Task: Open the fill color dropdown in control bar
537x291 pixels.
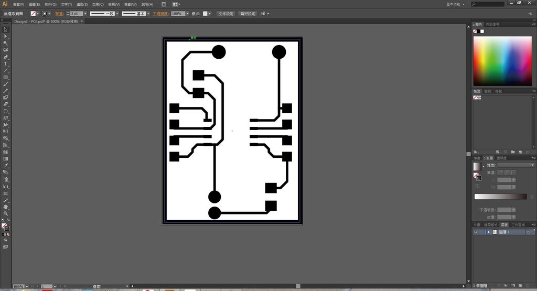Action: [38, 14]
